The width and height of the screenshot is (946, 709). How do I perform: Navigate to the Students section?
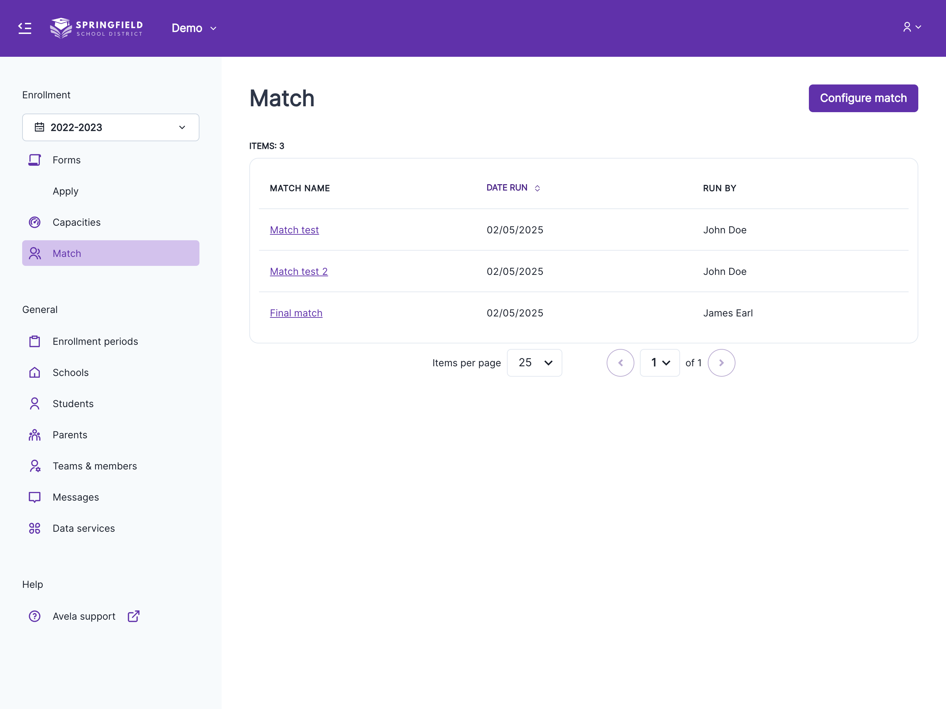pos(73,403)
